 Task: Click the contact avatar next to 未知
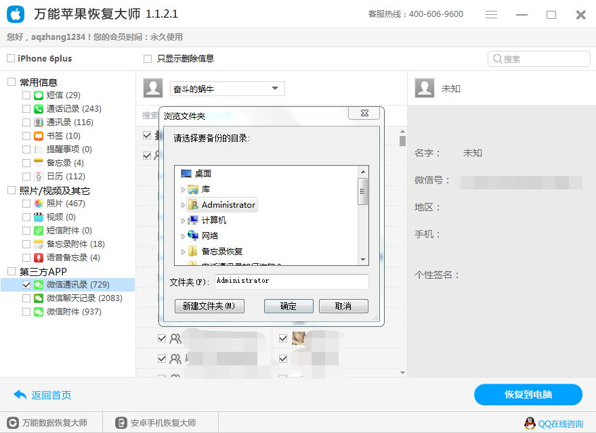425,88
